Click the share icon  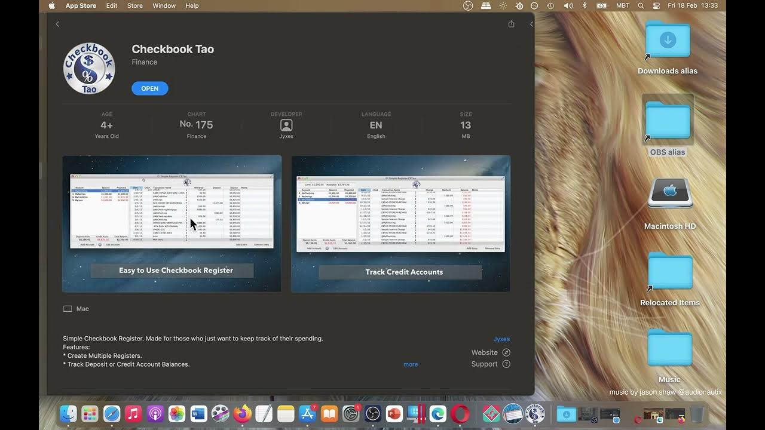tap(511, 24)
